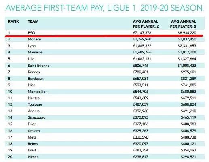
Task: Select the Amiens row
Action: (105, 131)
